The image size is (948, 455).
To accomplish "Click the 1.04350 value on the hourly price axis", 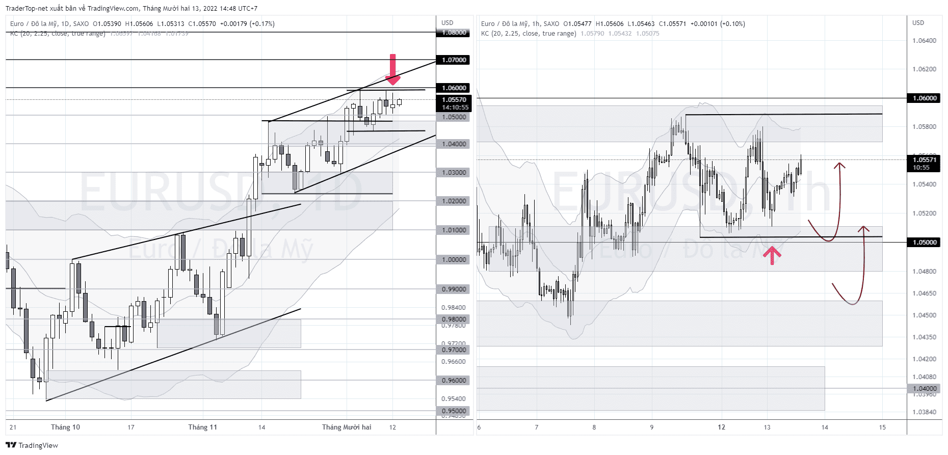I will (924, 337).
